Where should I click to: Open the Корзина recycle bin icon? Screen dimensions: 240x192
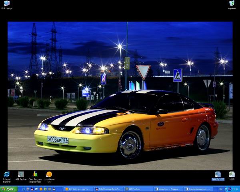232,4
